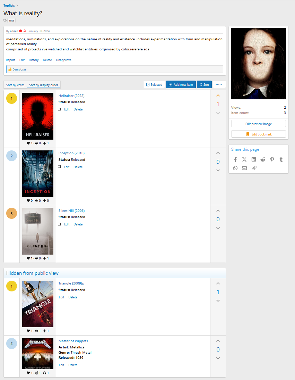Screen dimensions: 295x380
Task: Share this page by email
Action: point(244,168)
